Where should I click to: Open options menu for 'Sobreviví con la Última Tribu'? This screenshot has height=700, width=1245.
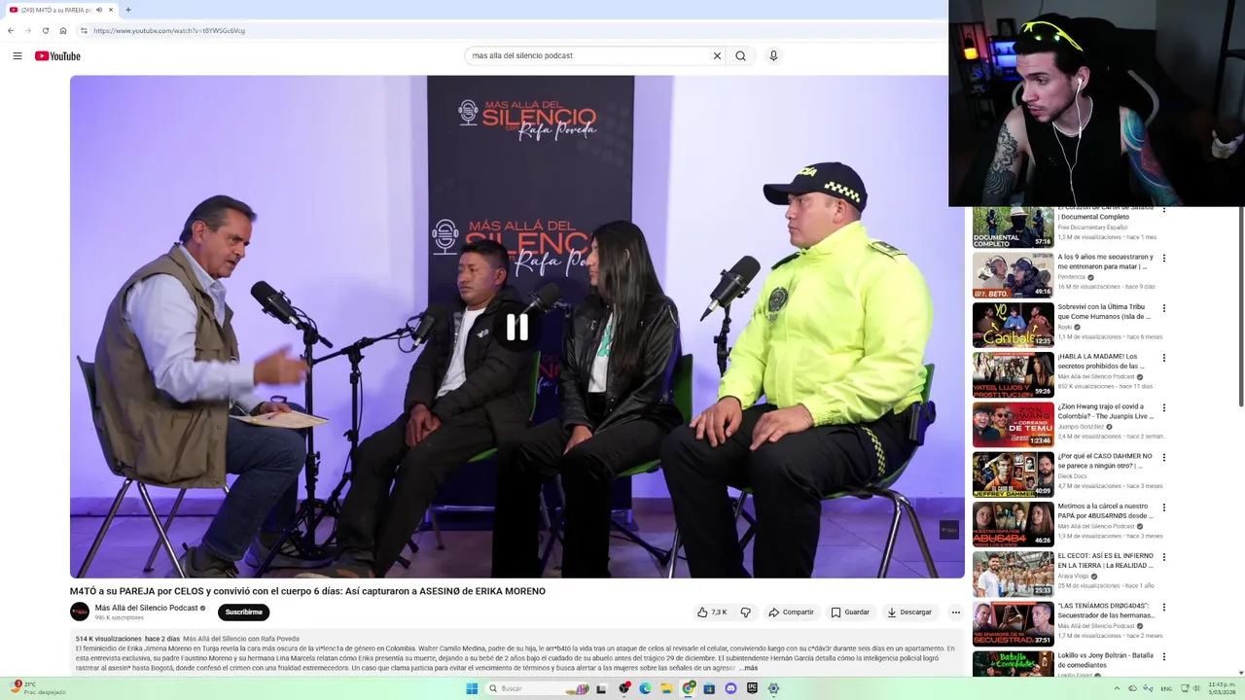tap(1163, 308)
